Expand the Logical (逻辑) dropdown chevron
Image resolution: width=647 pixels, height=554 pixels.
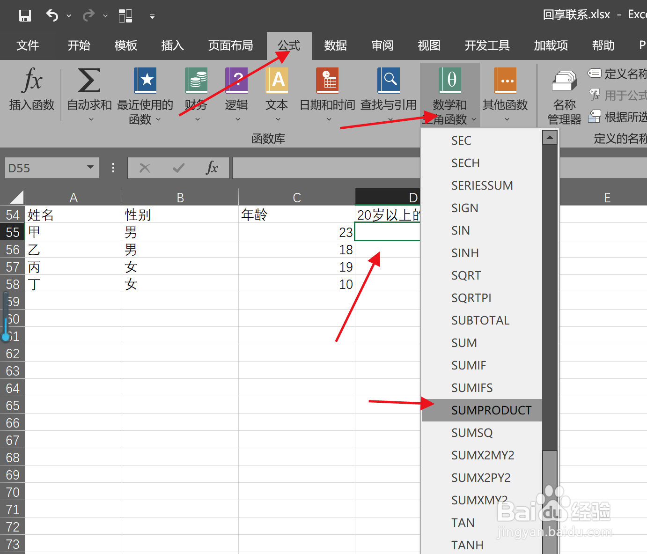coord(238,119)
